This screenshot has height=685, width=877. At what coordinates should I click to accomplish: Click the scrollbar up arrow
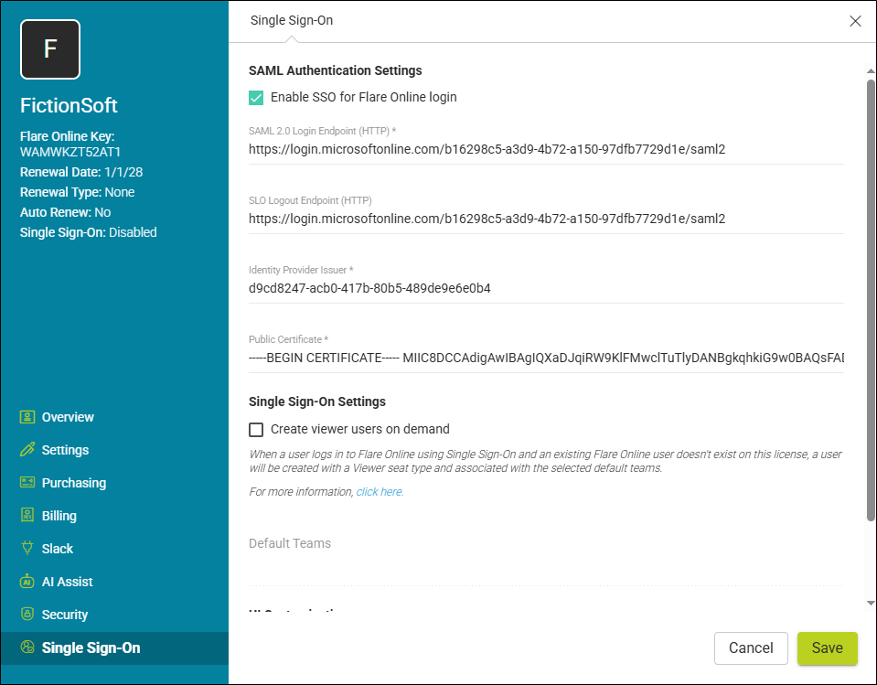tap(871, 71)
